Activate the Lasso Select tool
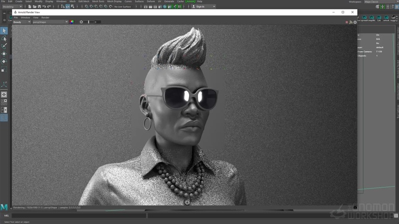Screen dimensions: 399x224 [x=4, y=39]
